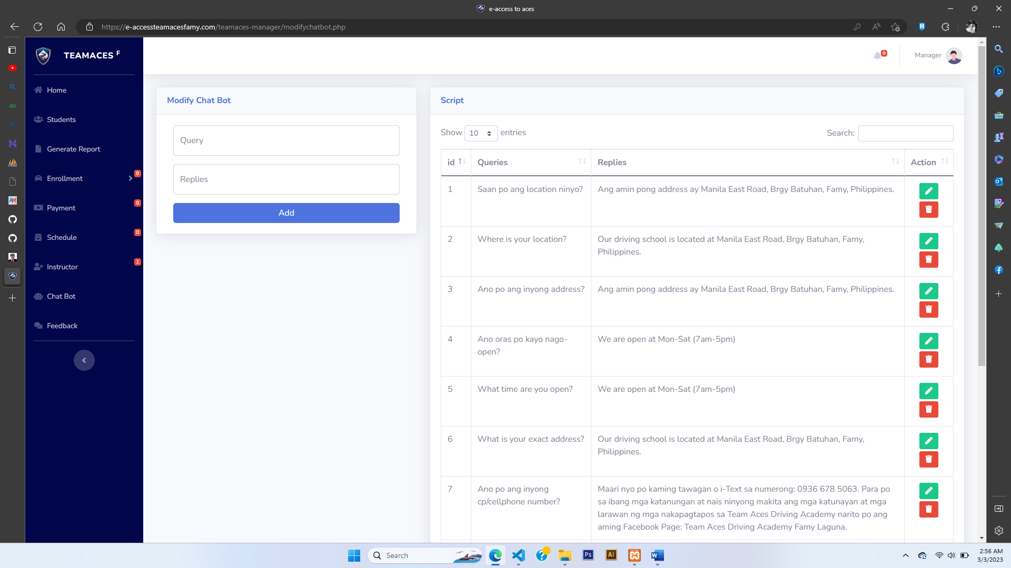Delete the "Where is your location?" entry
1011x568 pixels.
point(928,259)
